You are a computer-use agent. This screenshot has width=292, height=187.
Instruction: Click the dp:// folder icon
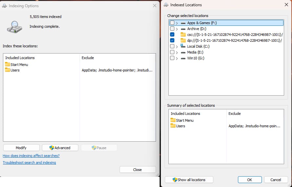(x=183, y=40)
